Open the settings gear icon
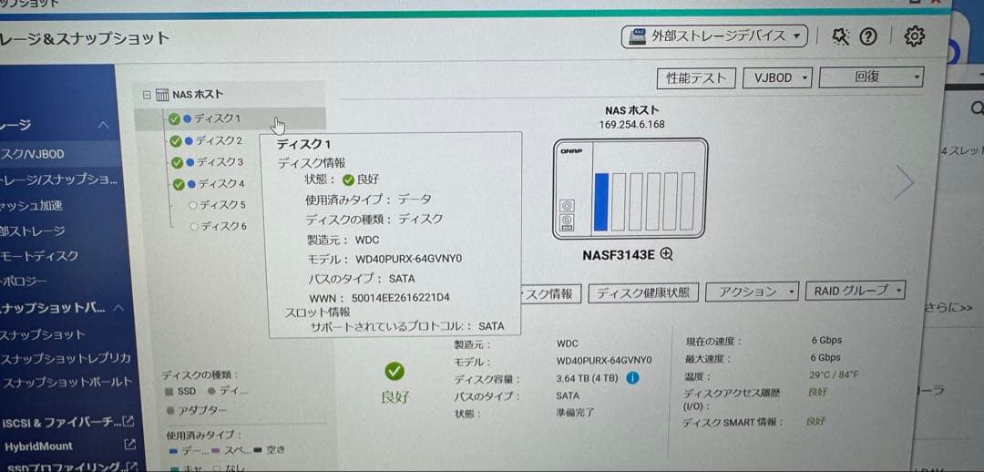Viewport: 984px width, 472px height. tap(915, 36)
